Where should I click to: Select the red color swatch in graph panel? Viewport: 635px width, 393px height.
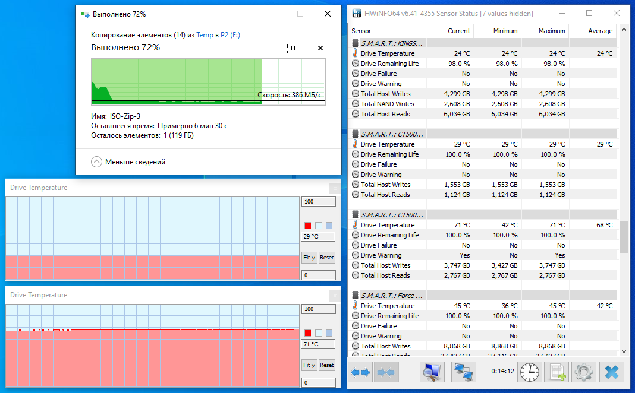(x=307, y=225)
